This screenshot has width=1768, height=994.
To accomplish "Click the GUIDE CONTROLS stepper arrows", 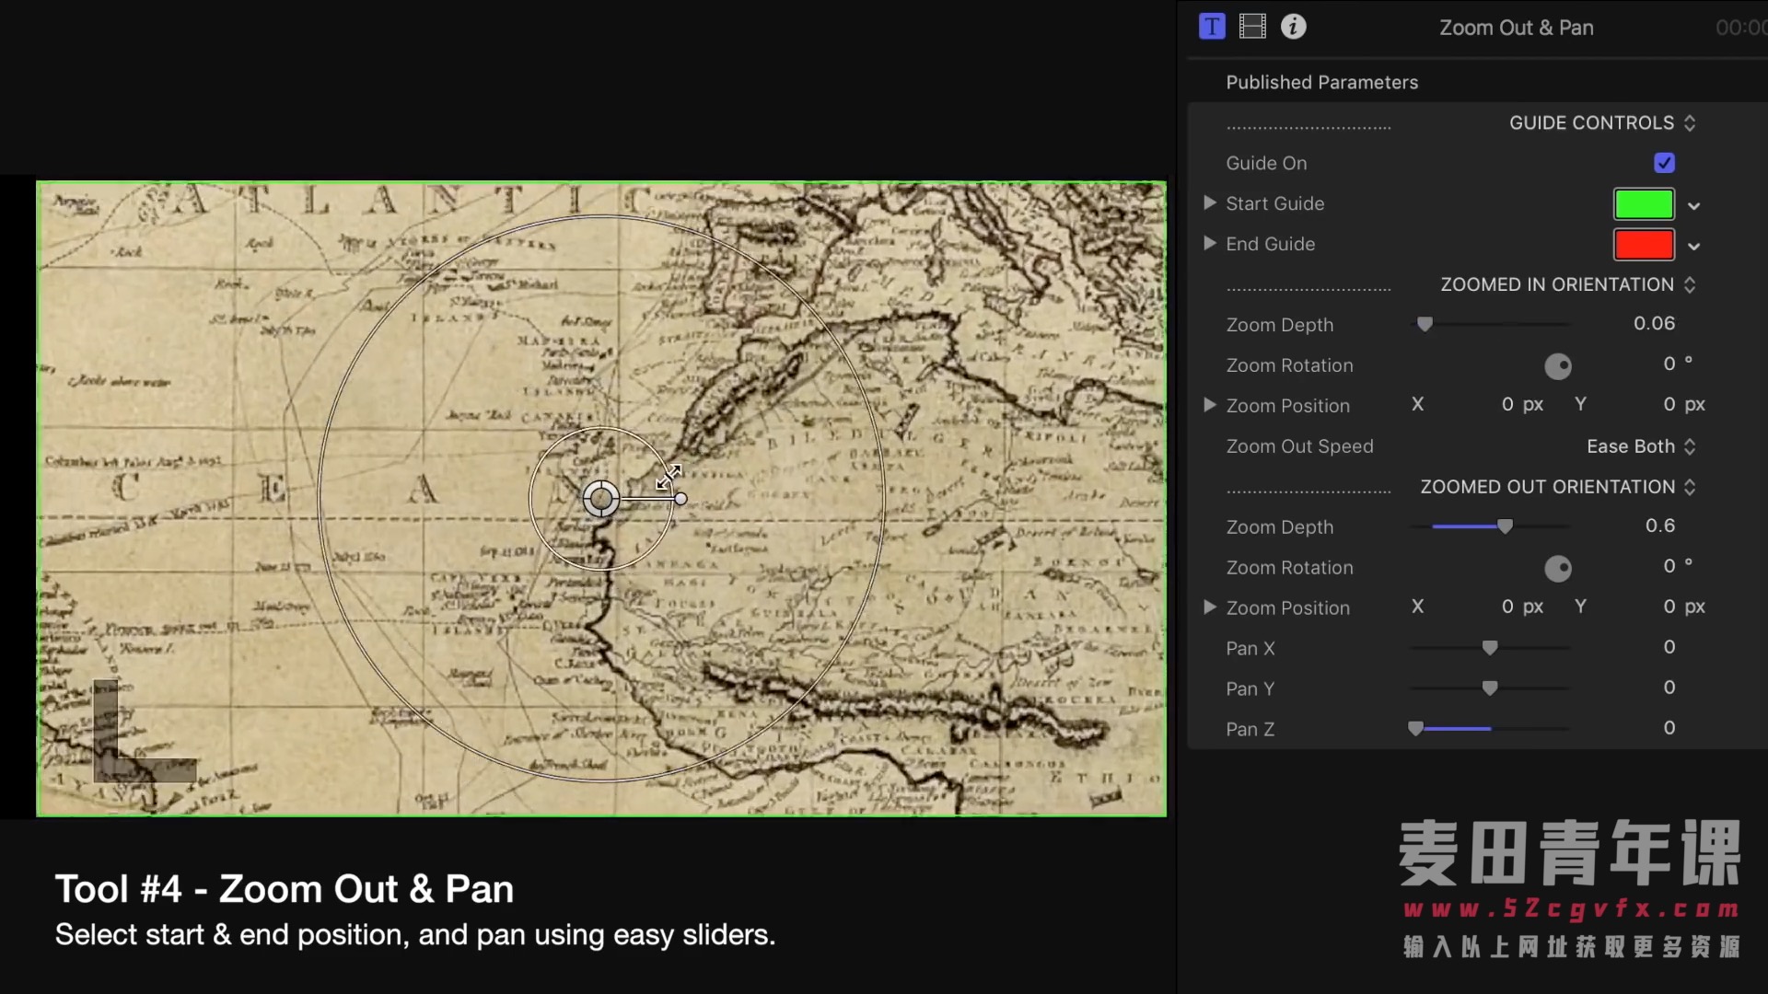I will 1690,123.
